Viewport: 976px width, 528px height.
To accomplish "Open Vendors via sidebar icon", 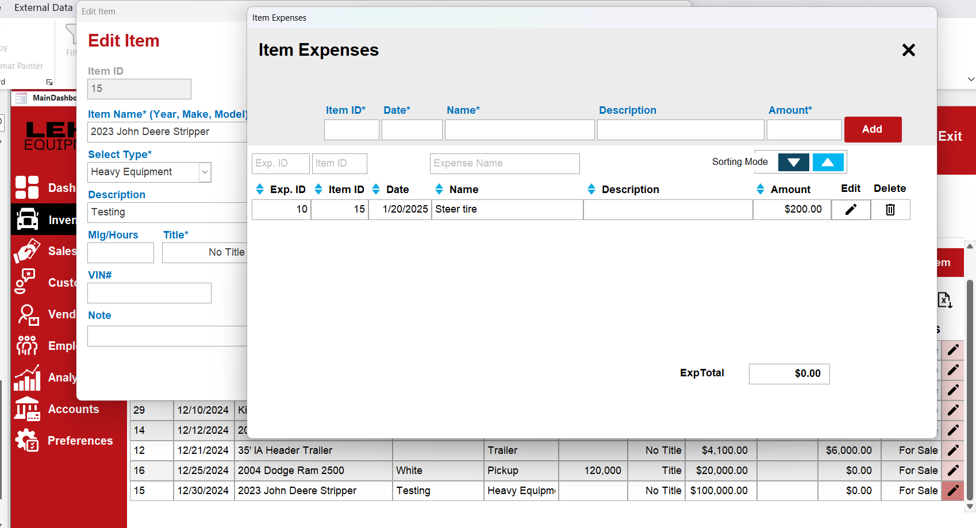I will tap(28, 314).
